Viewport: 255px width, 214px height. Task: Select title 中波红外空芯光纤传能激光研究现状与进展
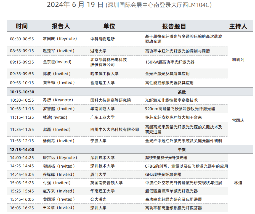click(x=184, y=183)
